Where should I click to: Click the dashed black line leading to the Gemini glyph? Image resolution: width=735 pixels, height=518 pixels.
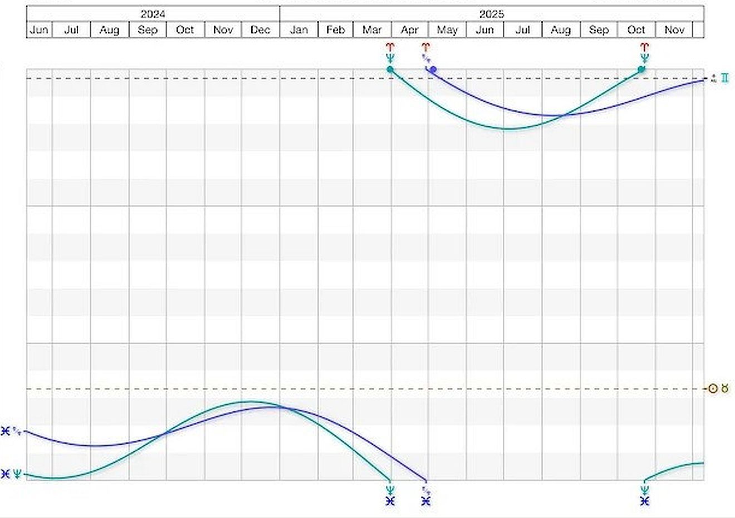pos(365,78)
